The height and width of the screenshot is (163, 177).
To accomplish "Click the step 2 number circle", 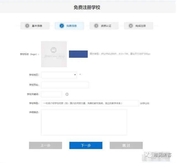I will pyautogui.click(x=62, y=26).
